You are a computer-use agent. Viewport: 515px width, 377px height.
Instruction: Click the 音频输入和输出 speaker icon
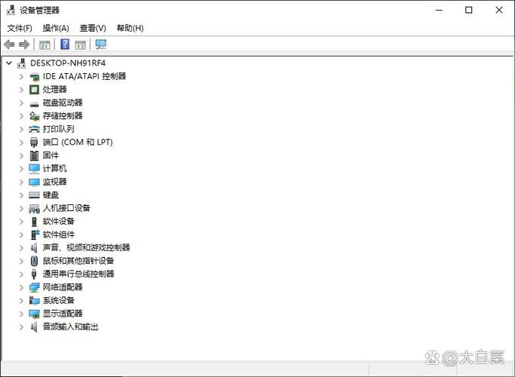pos(34,327)
